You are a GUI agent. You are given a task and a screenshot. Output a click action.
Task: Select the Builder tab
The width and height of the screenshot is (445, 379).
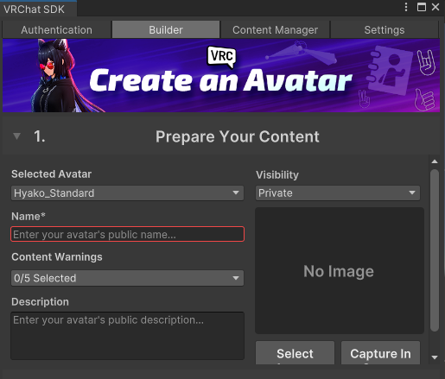166,30
